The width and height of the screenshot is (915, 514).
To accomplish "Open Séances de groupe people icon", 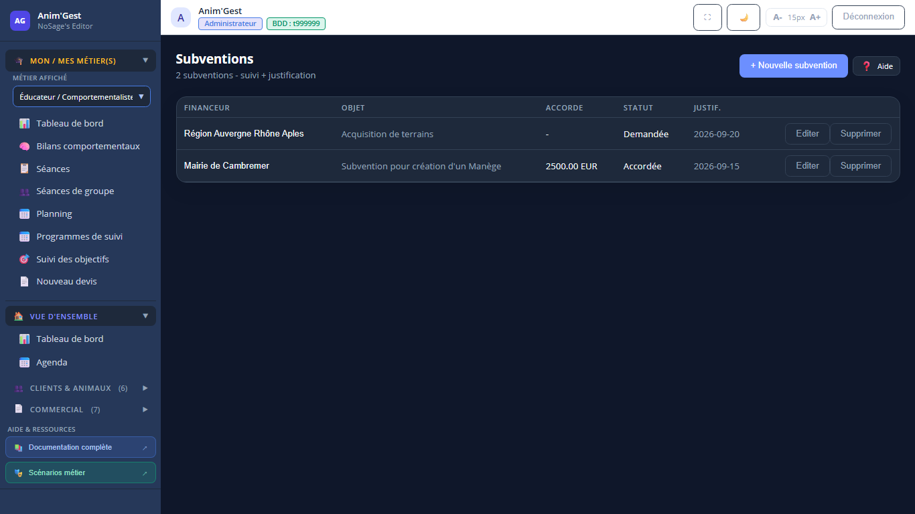I will coord(24,191).
